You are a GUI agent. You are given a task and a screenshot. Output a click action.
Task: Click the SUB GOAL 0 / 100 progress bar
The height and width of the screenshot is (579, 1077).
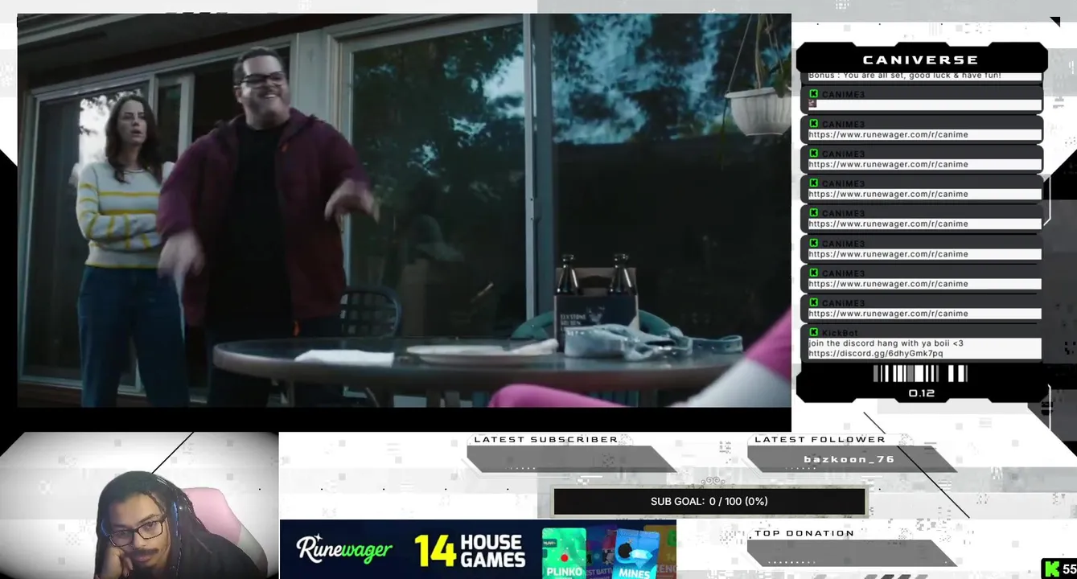pyautogui.click(x=709, y=501)
